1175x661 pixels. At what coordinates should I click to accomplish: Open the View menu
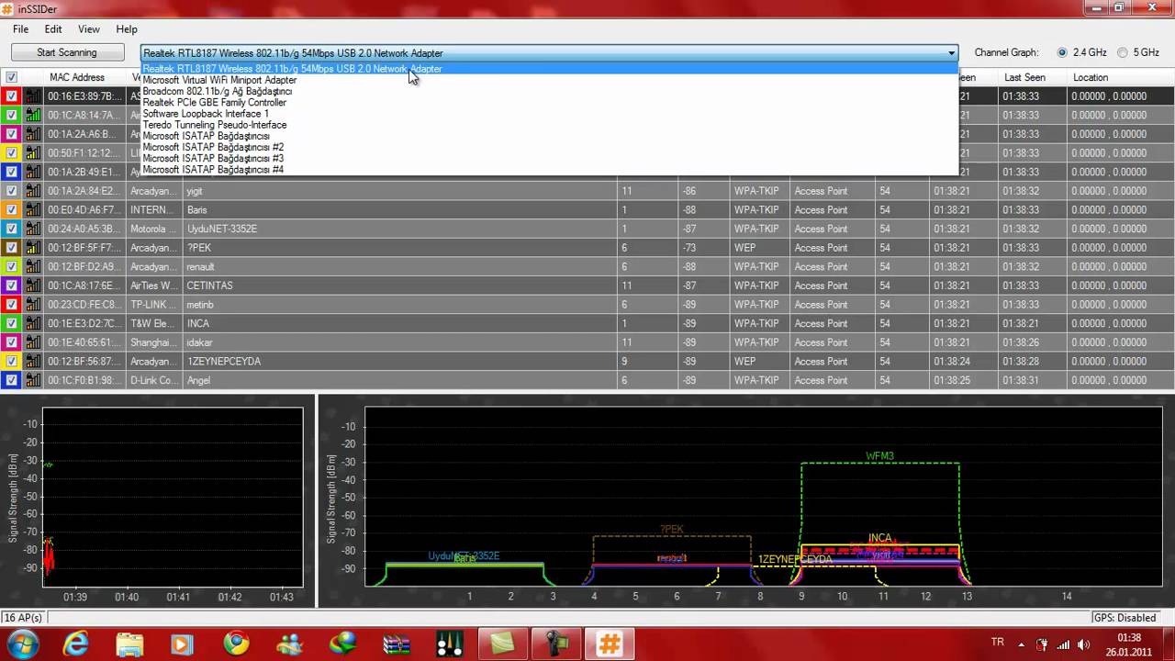coord(89,29)
